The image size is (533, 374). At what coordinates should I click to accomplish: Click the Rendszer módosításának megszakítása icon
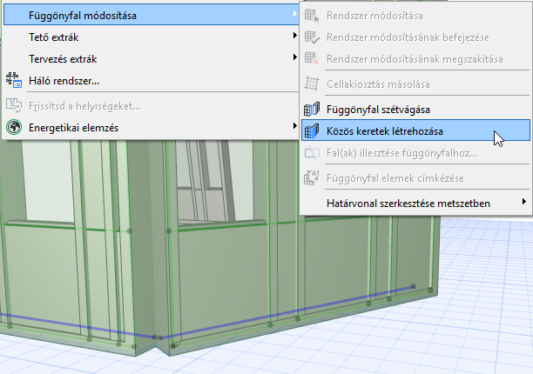pos(312,59)
